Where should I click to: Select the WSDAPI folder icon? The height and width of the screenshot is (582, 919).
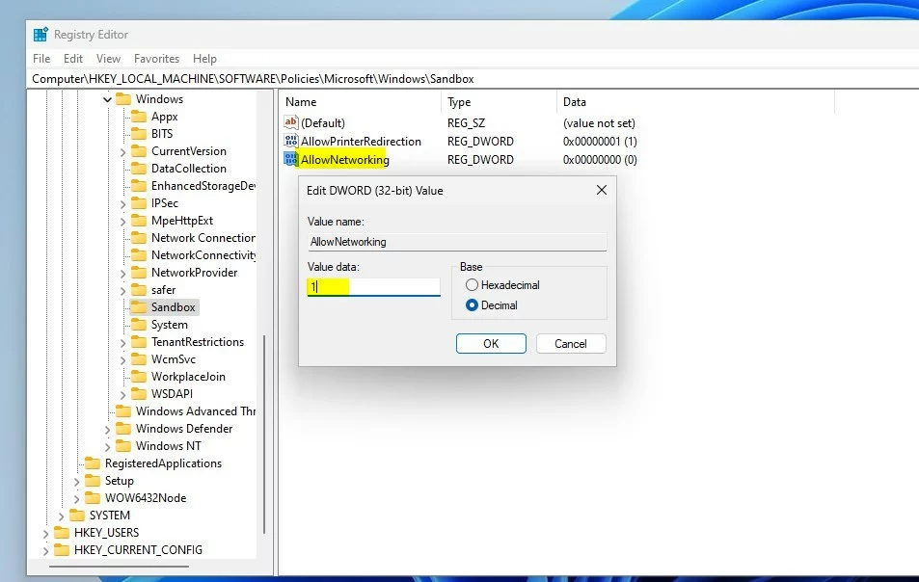[x=139, y=393]
